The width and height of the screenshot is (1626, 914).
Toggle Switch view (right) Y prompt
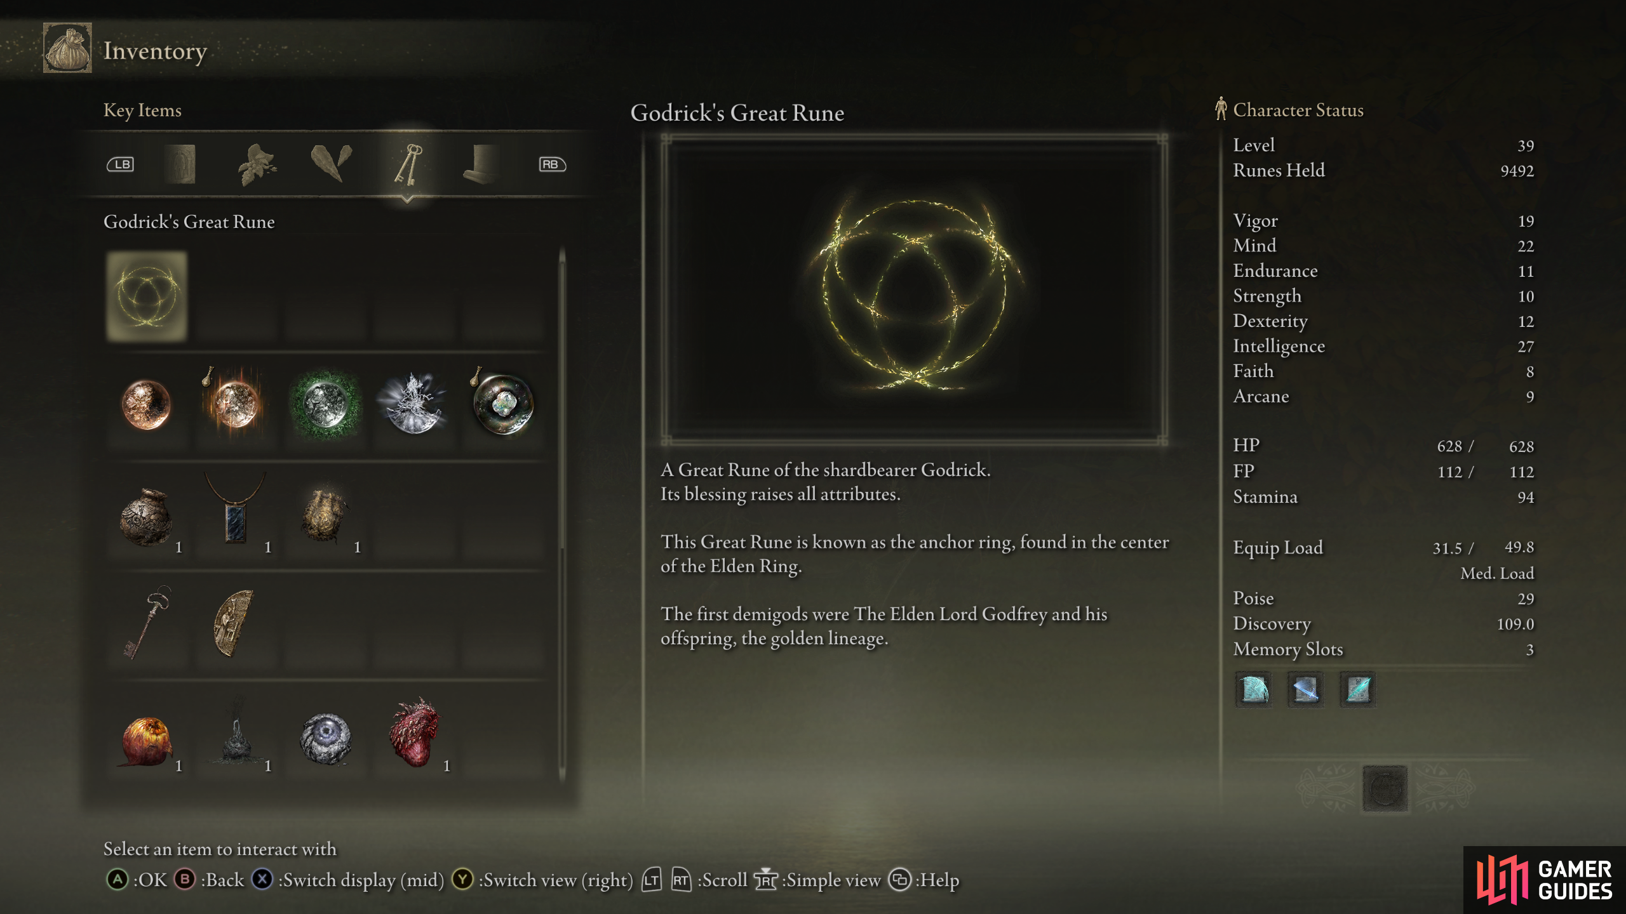coord(542,880)
